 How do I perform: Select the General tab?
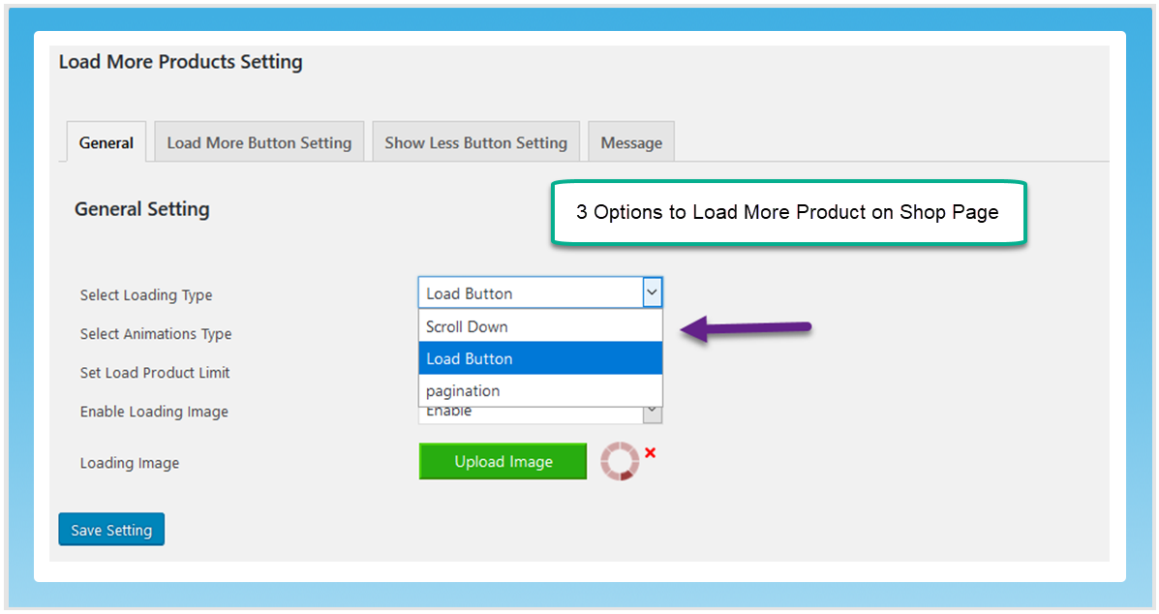click(106, 141)
